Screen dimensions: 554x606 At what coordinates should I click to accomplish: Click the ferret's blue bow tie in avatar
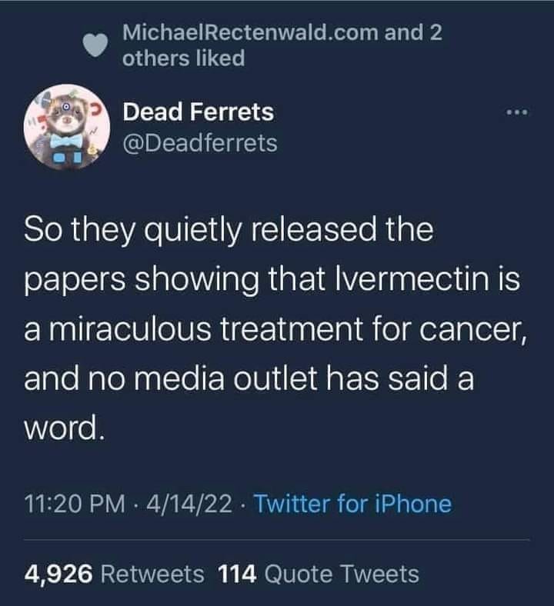(62, 142)
